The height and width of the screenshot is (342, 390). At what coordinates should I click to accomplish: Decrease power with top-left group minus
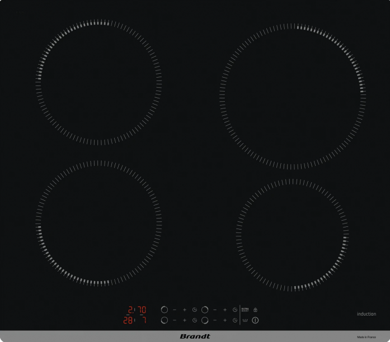tap(174, 310)
